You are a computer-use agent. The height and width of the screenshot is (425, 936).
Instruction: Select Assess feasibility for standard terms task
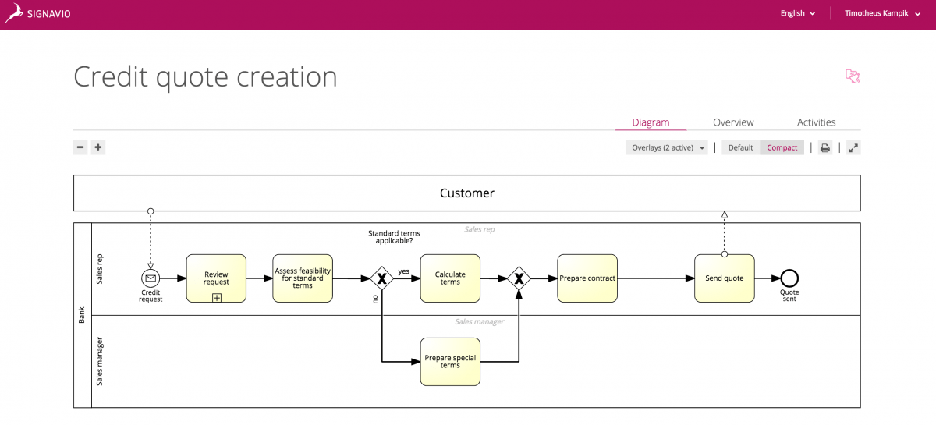303,278
